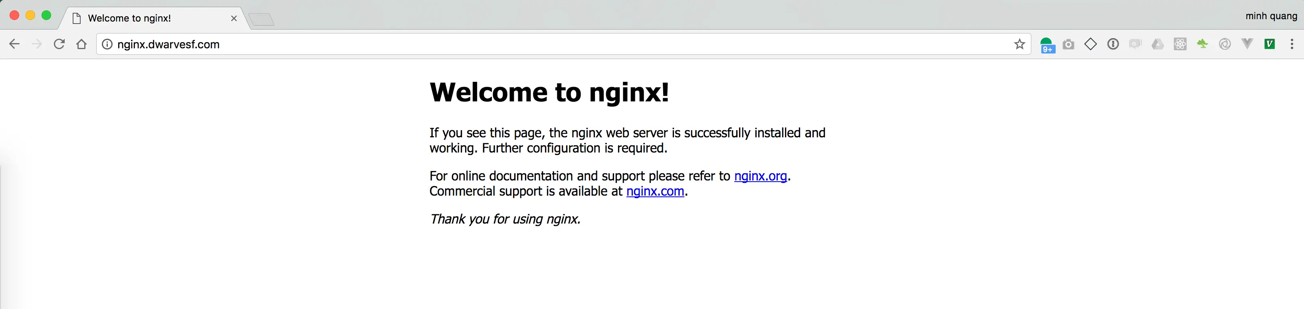Open the camera screenshot extension
The image size is (1304, 309).
(x=1068, y=44)
